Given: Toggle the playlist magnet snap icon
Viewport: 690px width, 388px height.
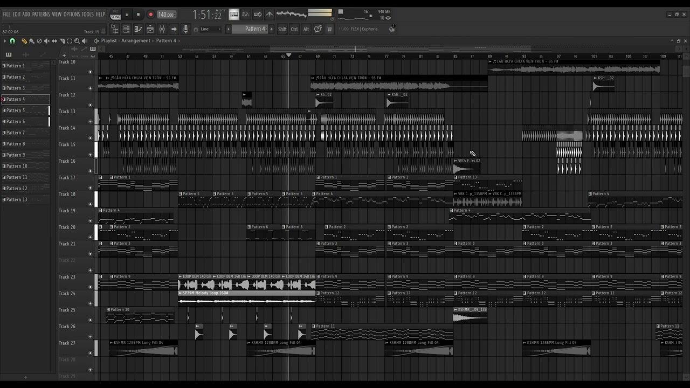Looking at the screenshot, I should (12, 41).
